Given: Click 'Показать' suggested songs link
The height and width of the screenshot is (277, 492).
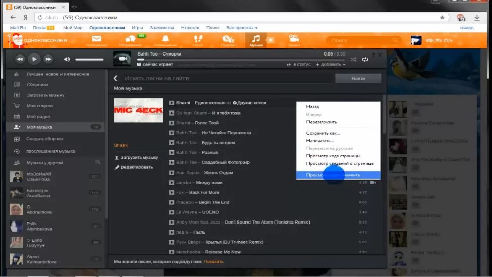Looking at the screenshot, I should 214,261.
